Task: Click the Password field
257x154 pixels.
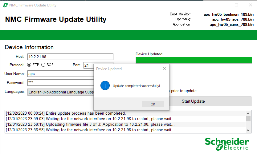Action: pos(60,83)
